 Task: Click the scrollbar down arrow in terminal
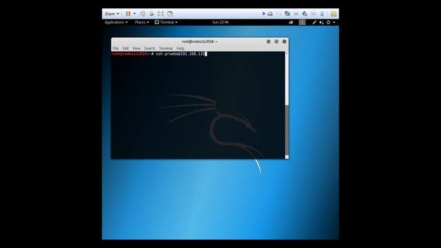tap(287, 157)
